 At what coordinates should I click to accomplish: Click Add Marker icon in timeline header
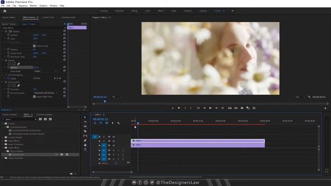tap(113, 123)
